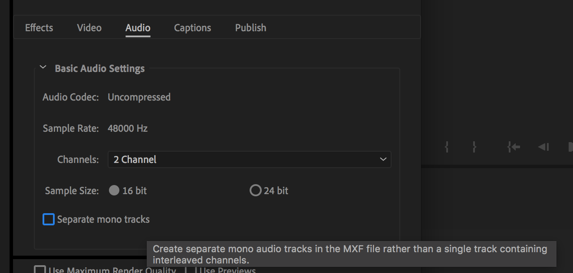573x273 pixels.
Task: Select the 16 bit sample size
Action: (114, 190)
